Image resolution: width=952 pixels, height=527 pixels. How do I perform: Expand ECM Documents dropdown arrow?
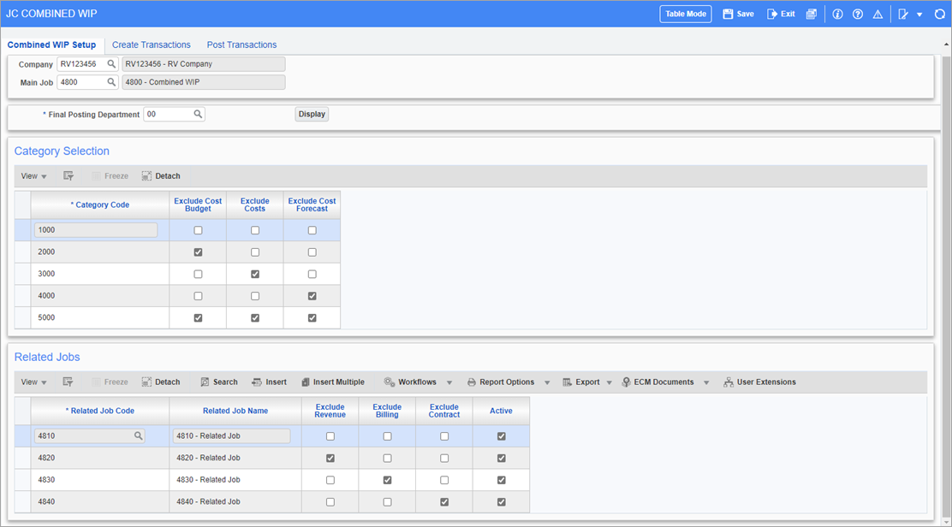pyautogui.click(x=706, y=382)
